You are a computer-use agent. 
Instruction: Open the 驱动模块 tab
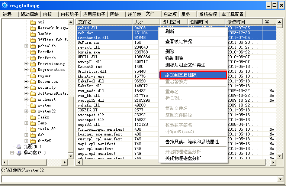29,14
